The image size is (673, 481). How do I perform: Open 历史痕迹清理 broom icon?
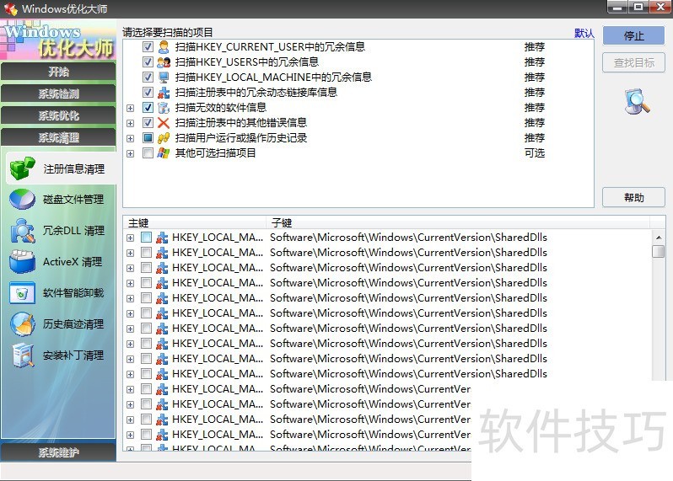click(x=22, y=324)
